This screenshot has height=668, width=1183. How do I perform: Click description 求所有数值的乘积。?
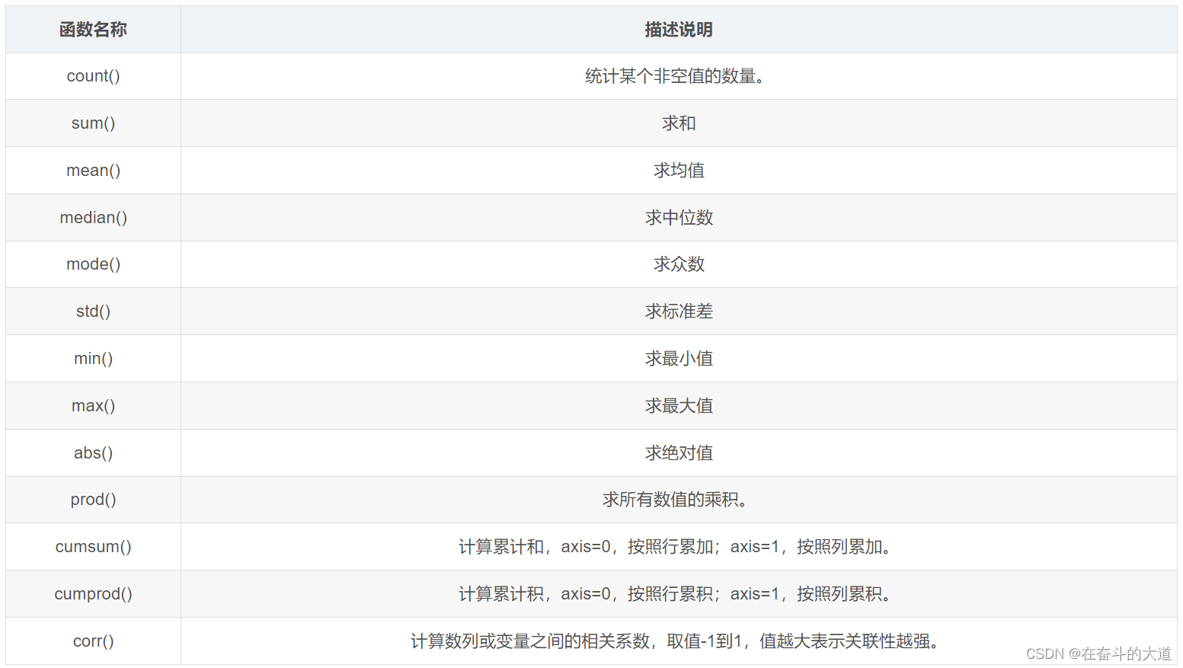(x=679, y=500)
